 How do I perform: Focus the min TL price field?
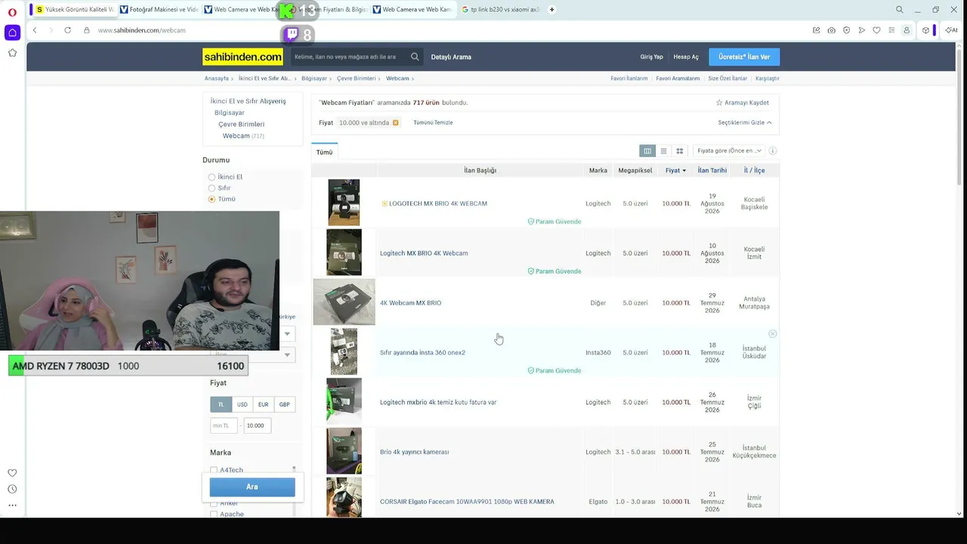point(224,425)
